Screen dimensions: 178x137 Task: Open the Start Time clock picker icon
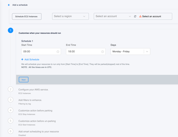point(58,52)
